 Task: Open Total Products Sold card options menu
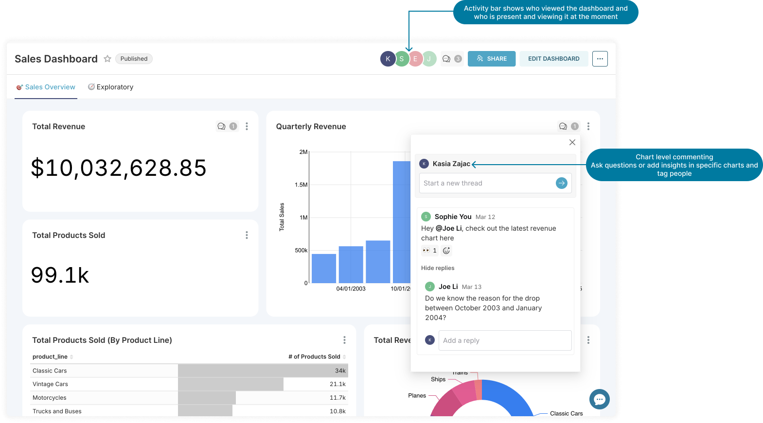click(247, 235)
